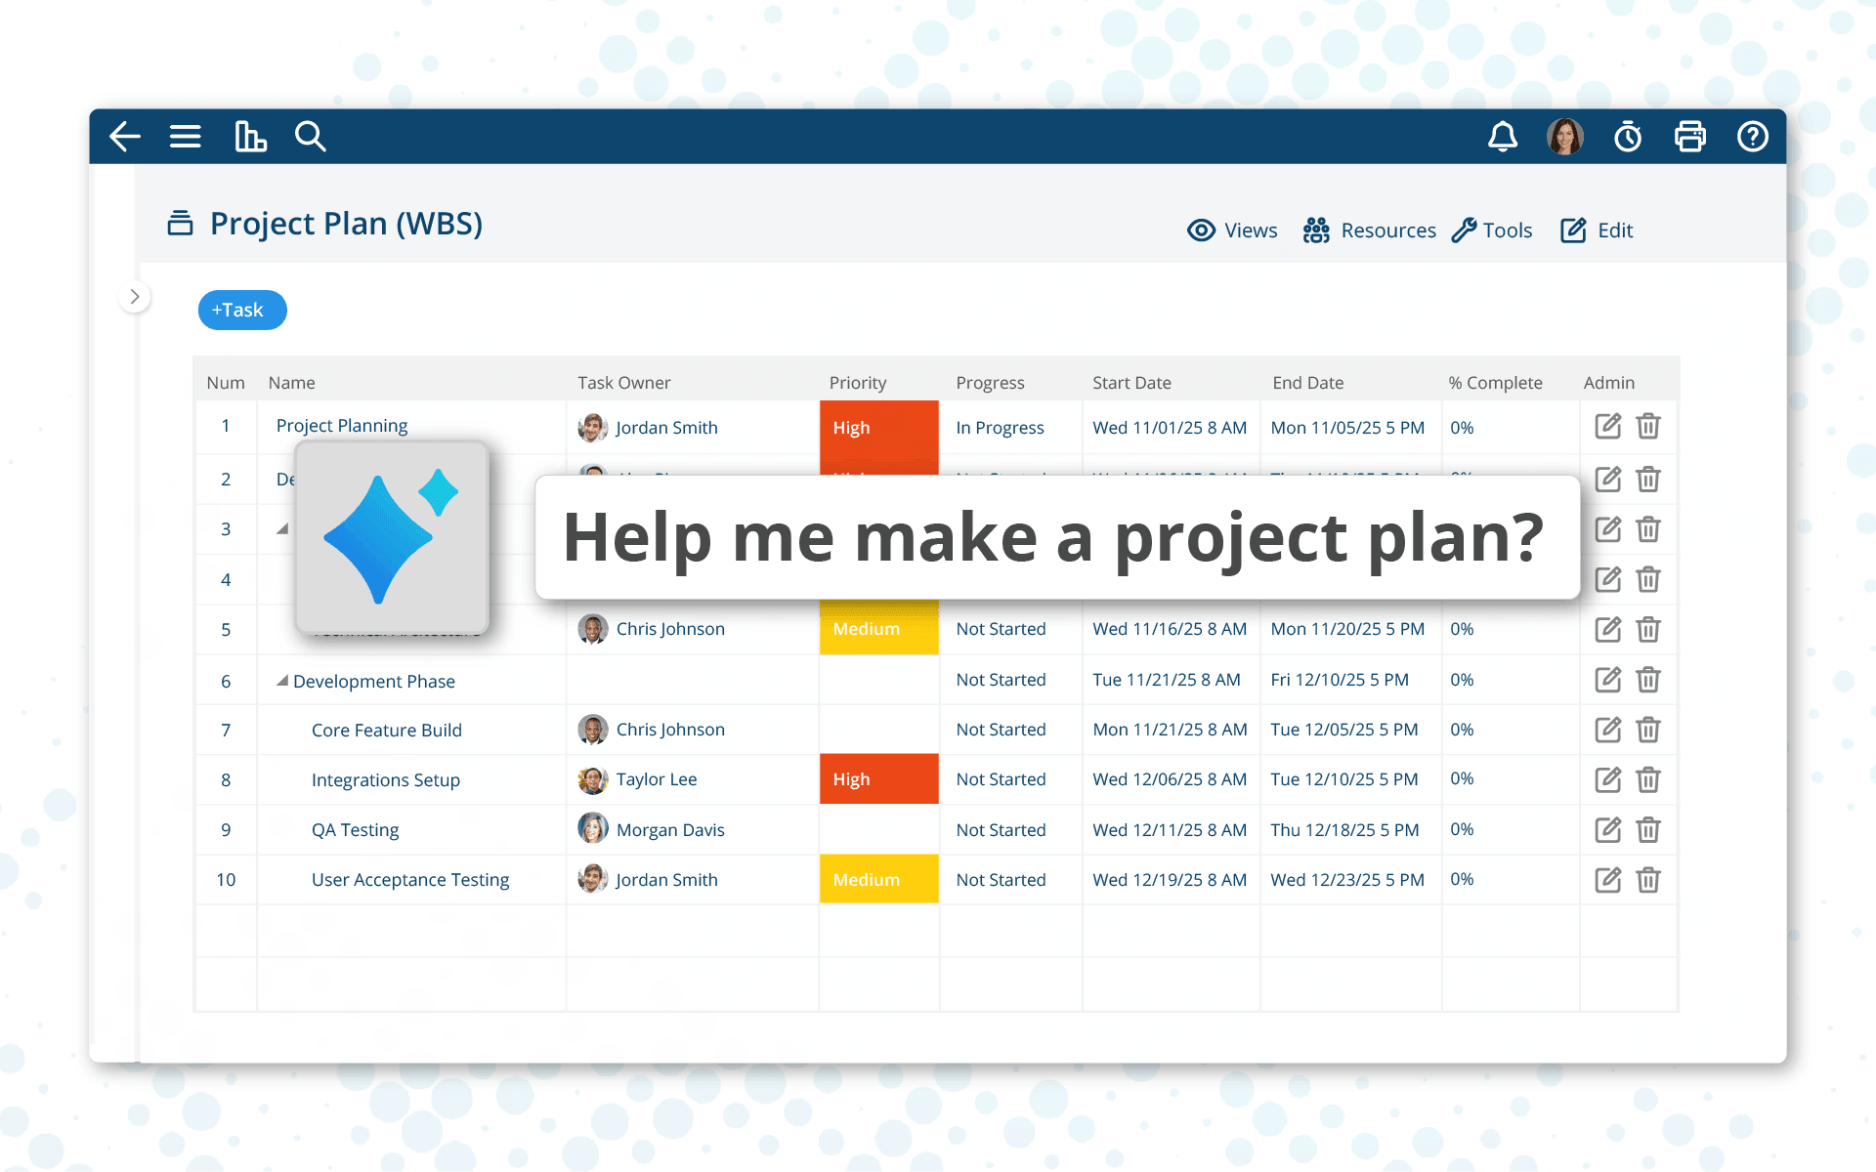
Task: Edit the QA Testing task
Action: click(1608, 830)
